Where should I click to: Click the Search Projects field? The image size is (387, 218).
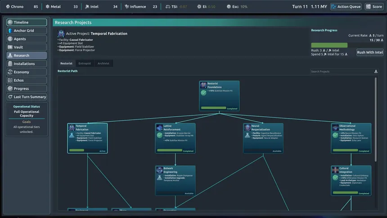pos(342,72)
